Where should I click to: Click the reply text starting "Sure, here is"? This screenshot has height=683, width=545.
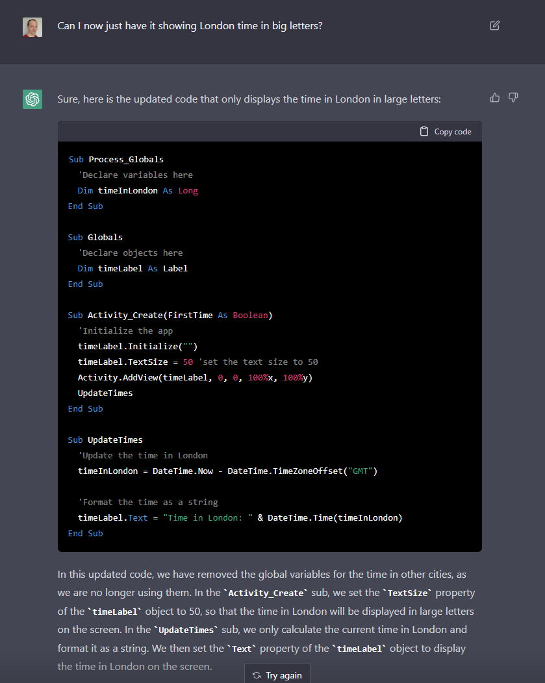pos(249,99)
